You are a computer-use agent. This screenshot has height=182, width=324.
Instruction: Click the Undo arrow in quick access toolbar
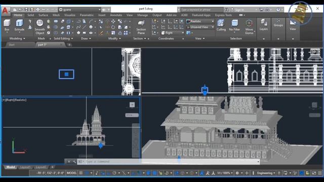tap(44, 10)
